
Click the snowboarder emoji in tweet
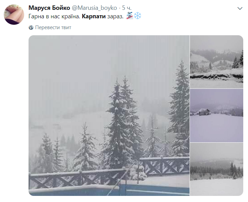click(x=129, y=16)
